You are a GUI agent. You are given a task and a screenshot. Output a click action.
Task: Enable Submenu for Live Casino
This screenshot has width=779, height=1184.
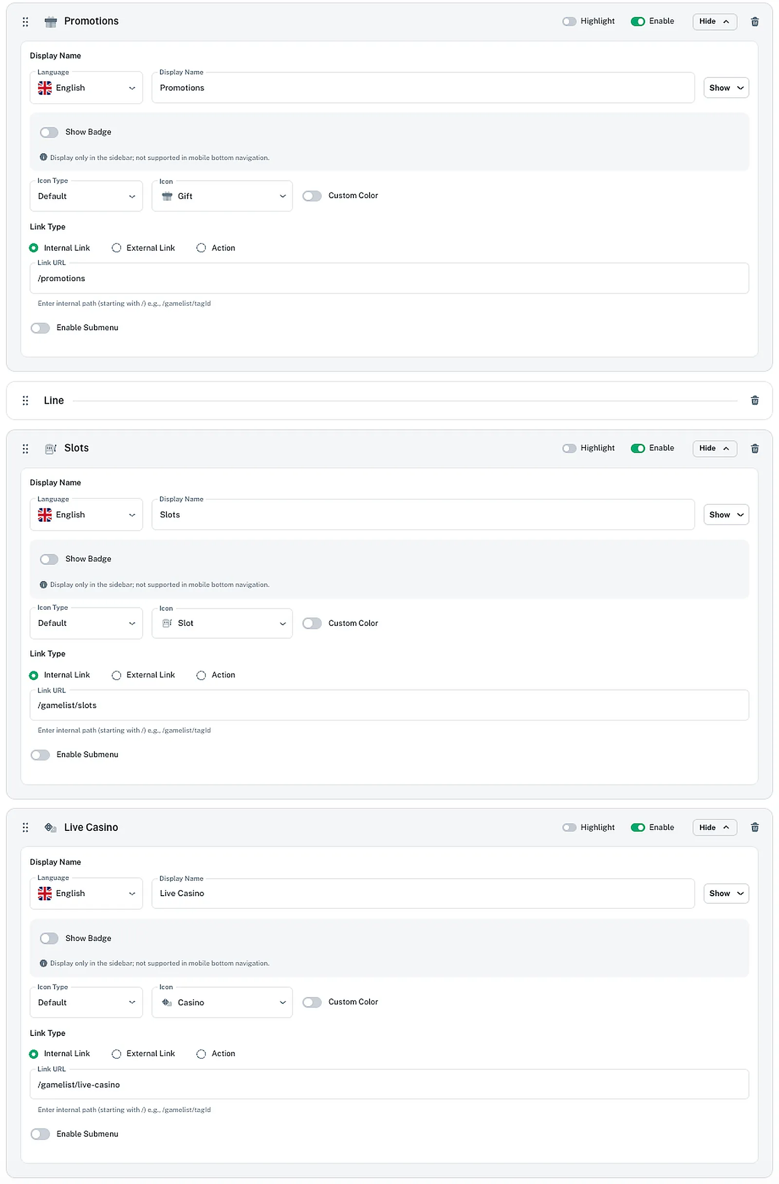click(40, 1134)
